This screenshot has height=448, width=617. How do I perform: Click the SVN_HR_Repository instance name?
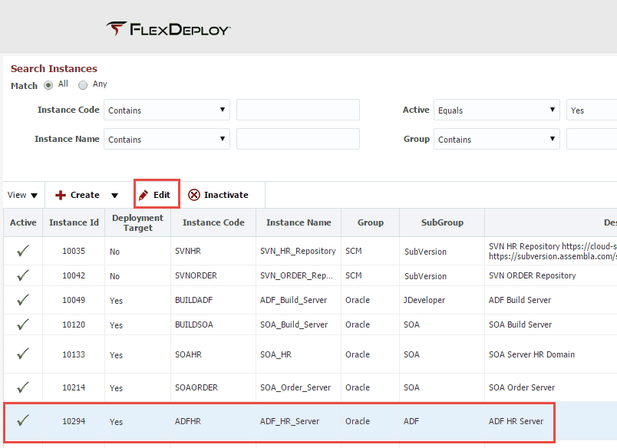tap(298, 251)
